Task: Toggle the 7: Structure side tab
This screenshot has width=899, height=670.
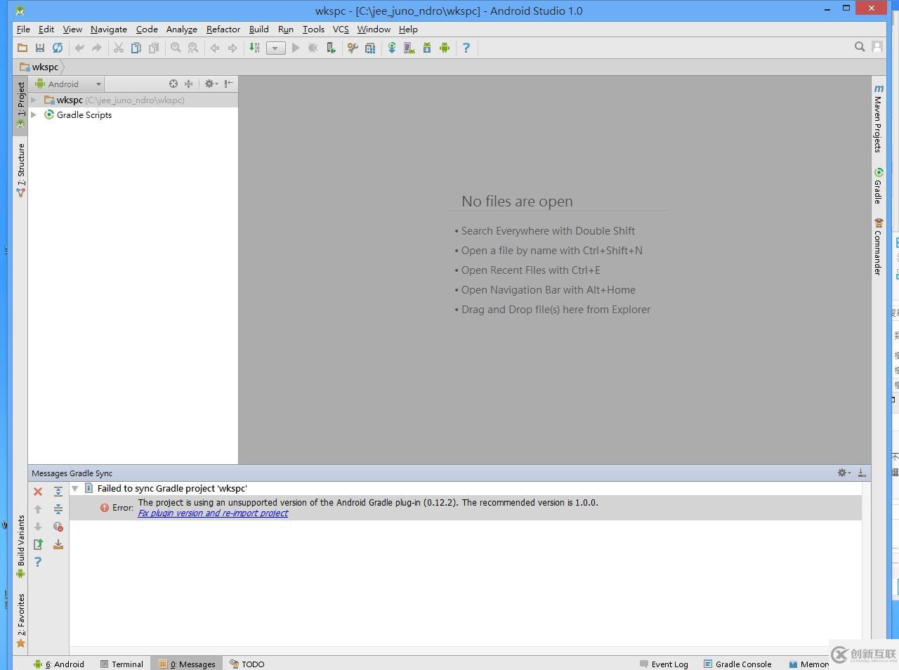Action: tap(21, 169)
